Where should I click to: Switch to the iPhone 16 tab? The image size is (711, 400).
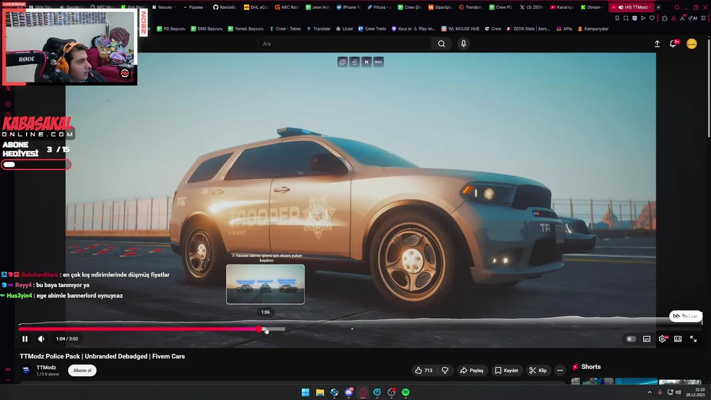coord(348,7)
